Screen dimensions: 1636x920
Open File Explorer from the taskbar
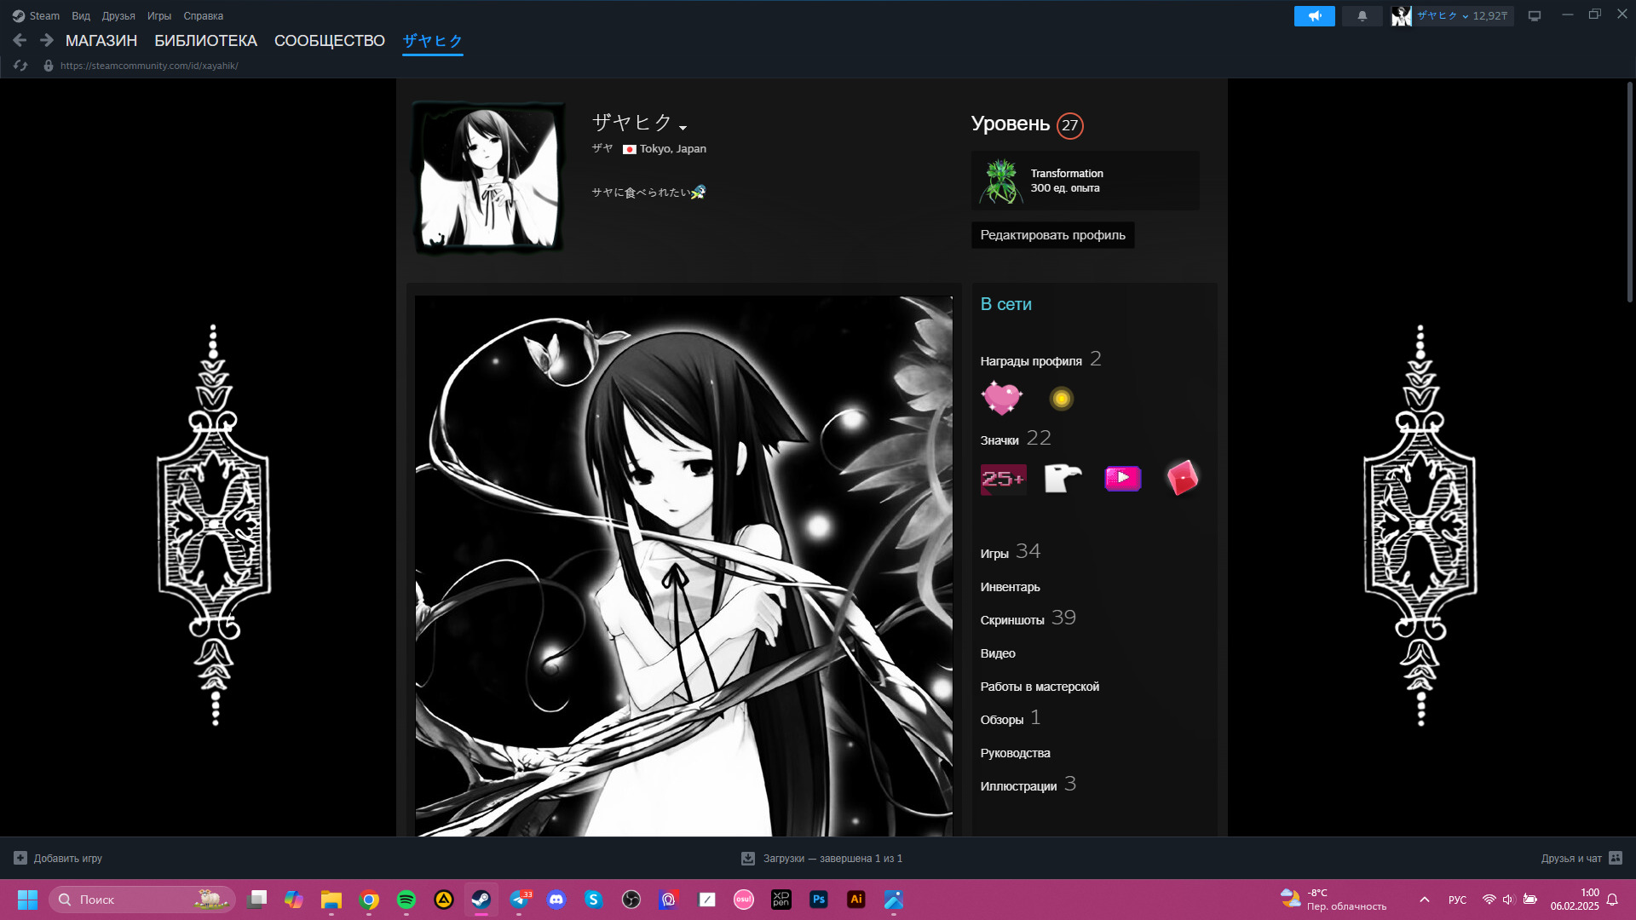(331, 900)
